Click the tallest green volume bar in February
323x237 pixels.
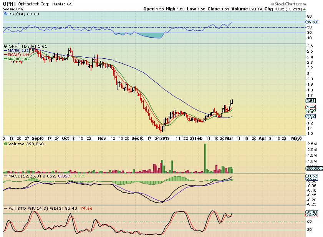205,158
